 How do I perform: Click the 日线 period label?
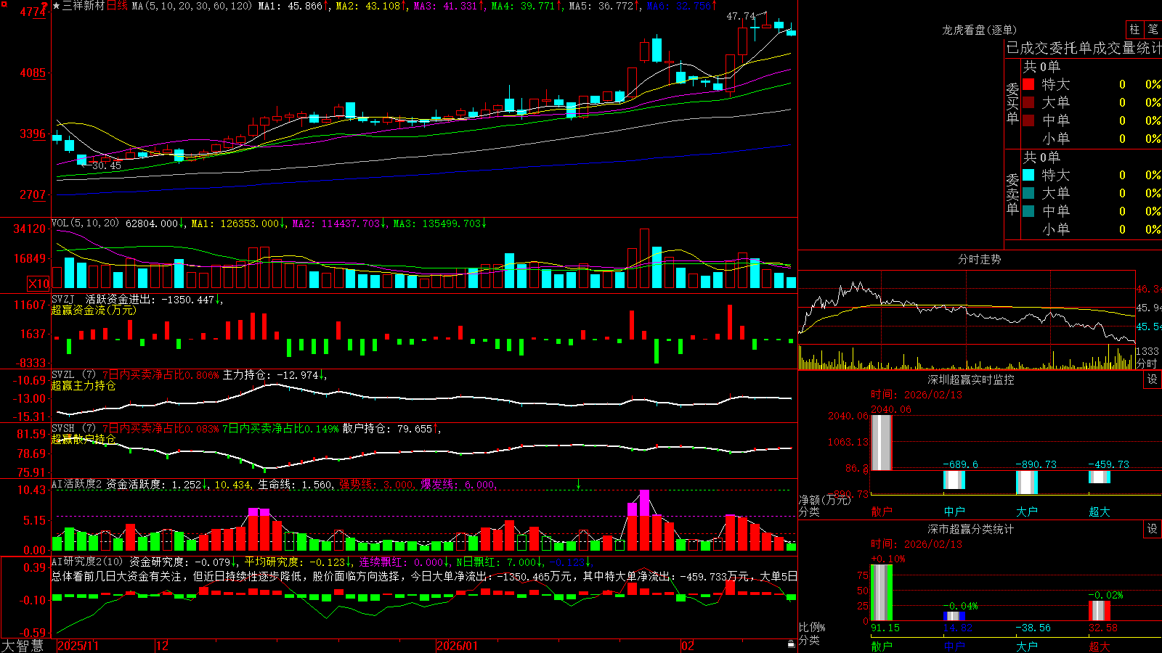(117, 6)
